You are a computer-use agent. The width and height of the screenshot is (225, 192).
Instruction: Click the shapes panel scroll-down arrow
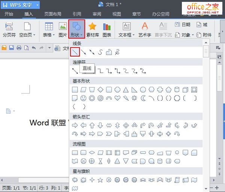tap(206, 189)
